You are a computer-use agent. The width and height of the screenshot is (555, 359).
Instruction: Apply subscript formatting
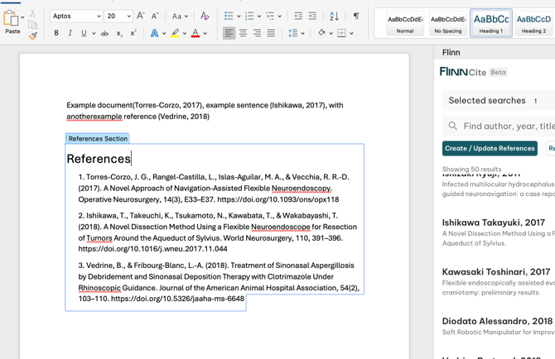(x=119, y=34)
